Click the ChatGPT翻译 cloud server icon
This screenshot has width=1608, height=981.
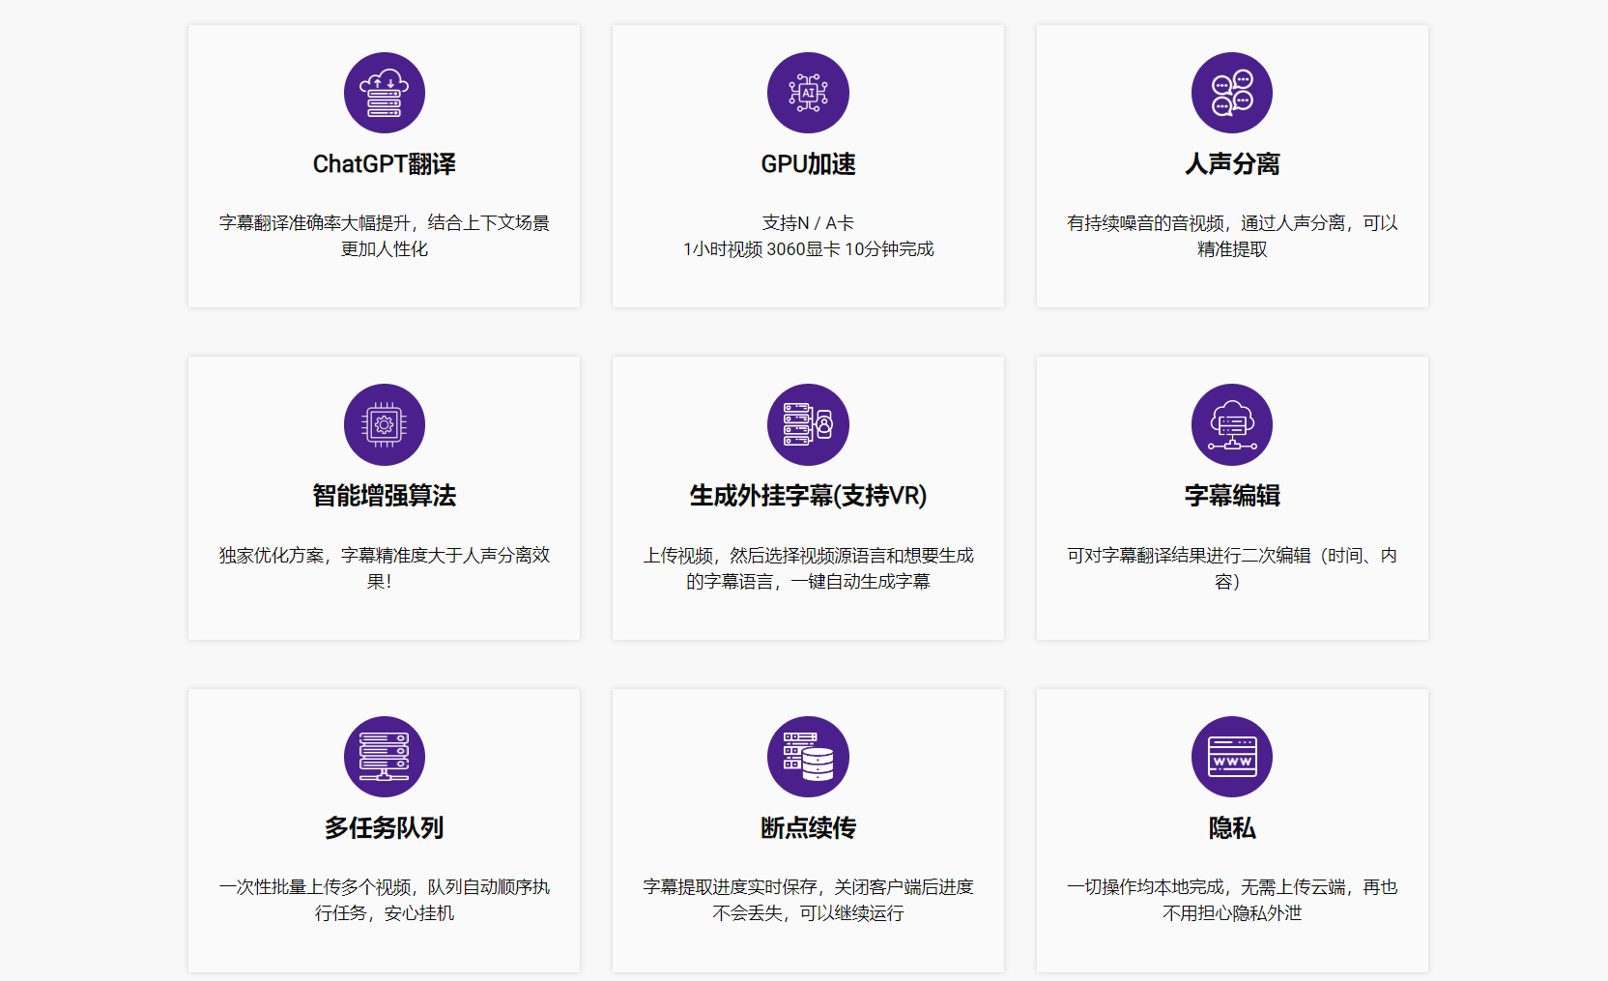click(384, 93)
